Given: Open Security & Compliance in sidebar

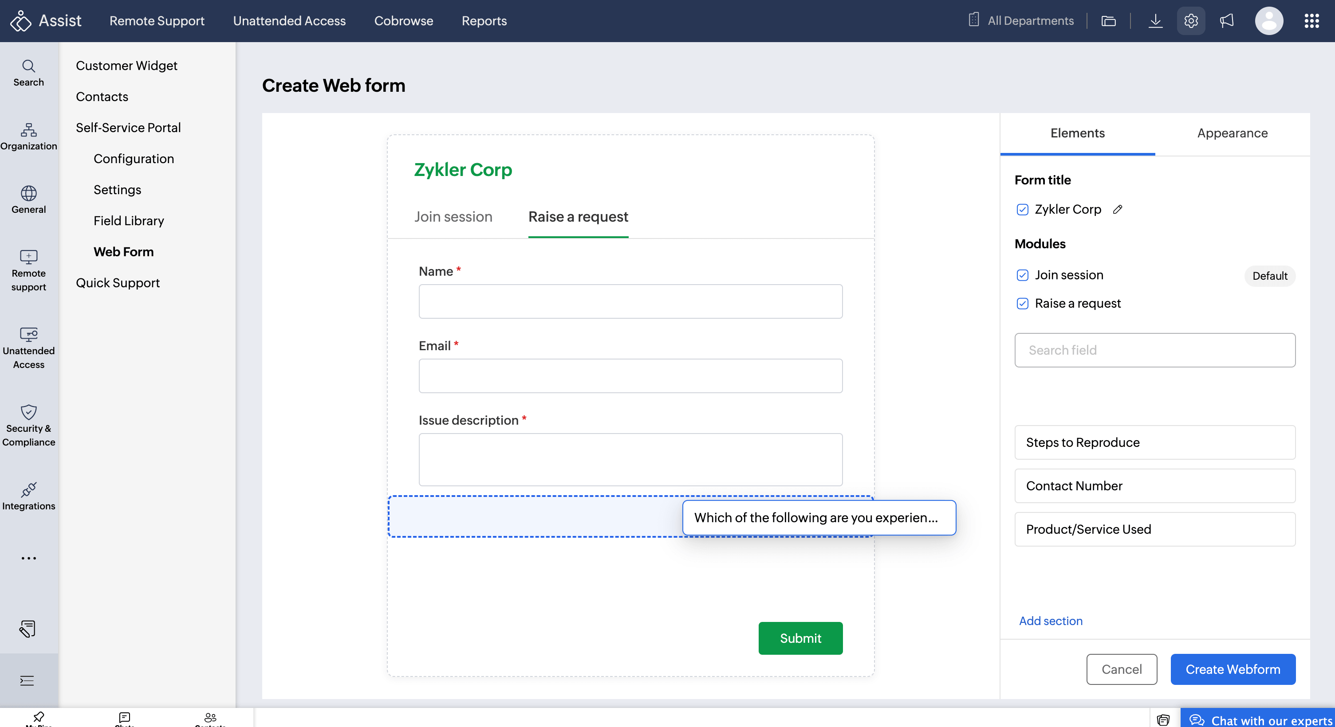Looking at the screenshot, I should (28, 426).
